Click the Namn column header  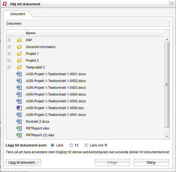tap(31, 33)
